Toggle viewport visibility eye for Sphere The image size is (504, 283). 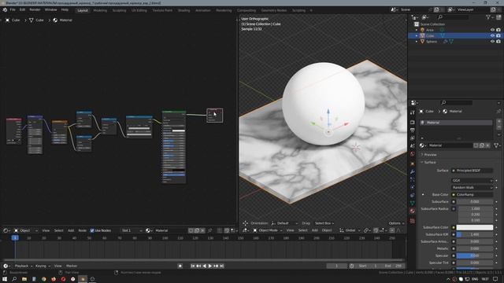pyautogui.click(x=492, y=42)
